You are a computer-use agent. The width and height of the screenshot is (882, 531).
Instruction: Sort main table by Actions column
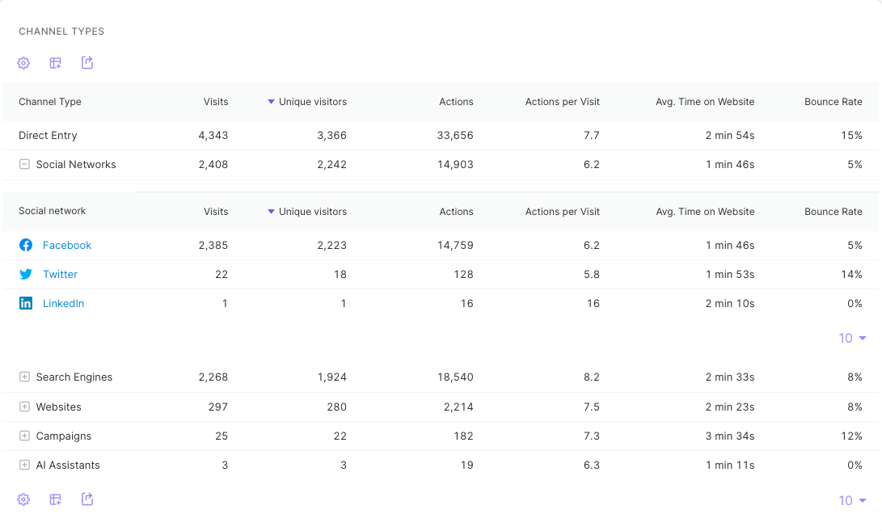(x=456, y=102)
